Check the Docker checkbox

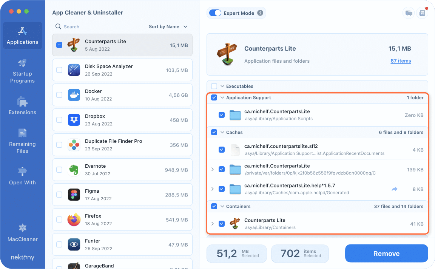[x=59, y=95]
